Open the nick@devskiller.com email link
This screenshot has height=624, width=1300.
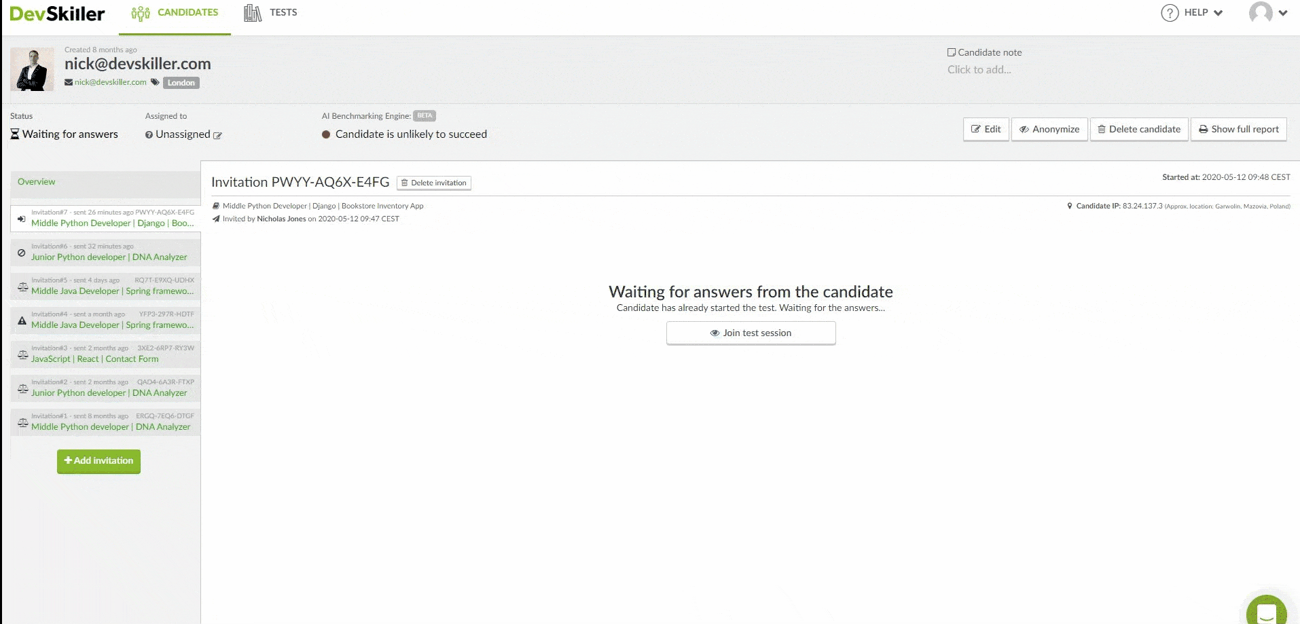[x=111, y=82]
